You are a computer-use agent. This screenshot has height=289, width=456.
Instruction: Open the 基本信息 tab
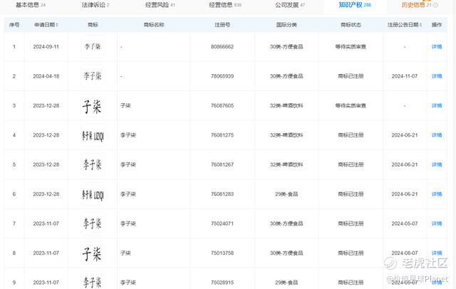tap(30, 5)
